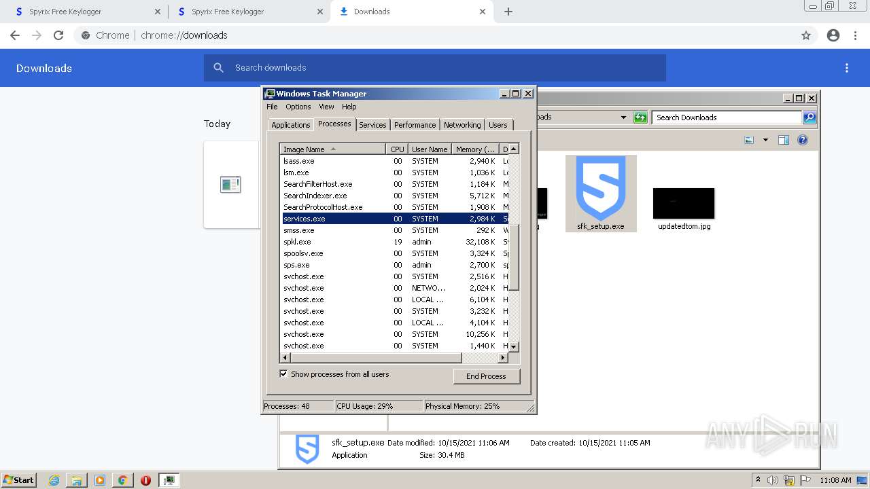Image resolution: width=870 pixels, height=489 pixels.
Task: Open Task Manager File menu
Action: [272, 107]
